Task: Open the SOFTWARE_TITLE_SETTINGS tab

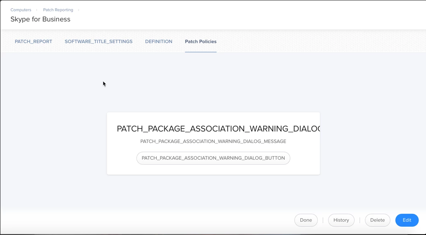Action: [x=99, y=42]
